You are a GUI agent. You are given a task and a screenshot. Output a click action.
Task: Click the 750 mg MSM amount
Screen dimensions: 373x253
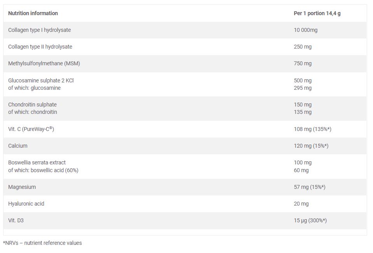(303, 63)
